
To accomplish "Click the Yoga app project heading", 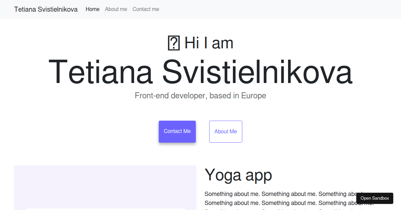I will coord(238,175).
